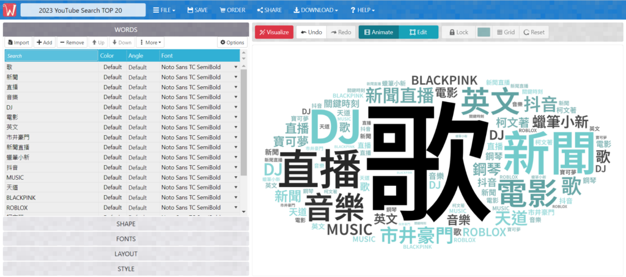Click SHARE in the top bar

269,10
